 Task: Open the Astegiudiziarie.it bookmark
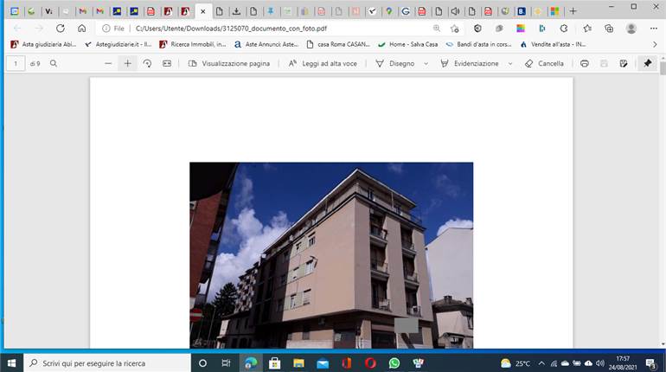(118, 44)
